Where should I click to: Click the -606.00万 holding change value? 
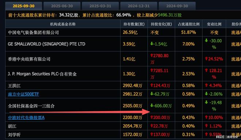(x=161, y=106)
